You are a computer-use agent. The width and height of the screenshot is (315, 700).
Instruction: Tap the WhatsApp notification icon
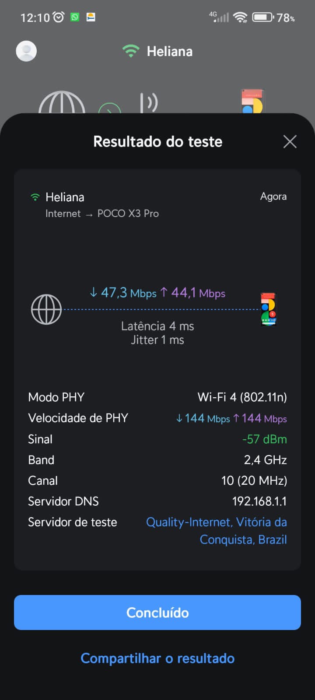tap(75, 17)
